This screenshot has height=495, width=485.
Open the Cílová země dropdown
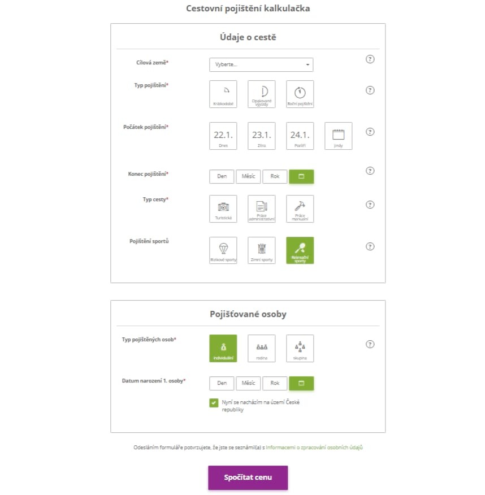(261, 65)
